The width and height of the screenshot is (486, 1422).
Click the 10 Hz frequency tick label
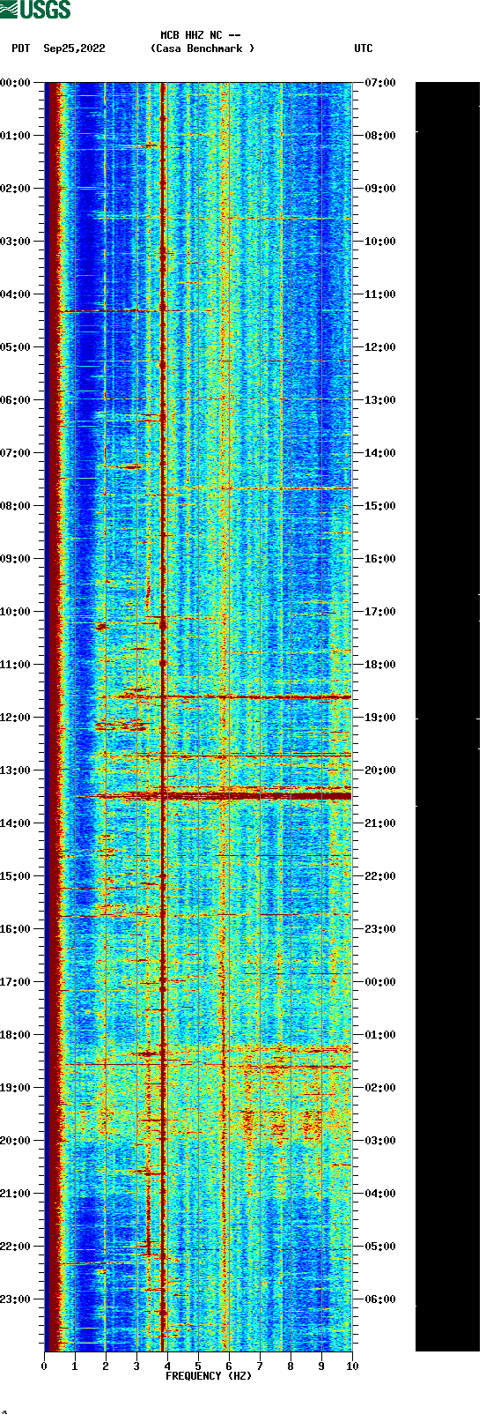(352, 1366)
